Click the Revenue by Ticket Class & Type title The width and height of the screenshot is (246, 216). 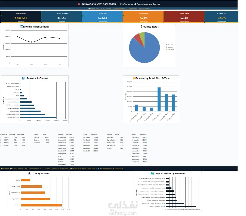tap(153, 78)
